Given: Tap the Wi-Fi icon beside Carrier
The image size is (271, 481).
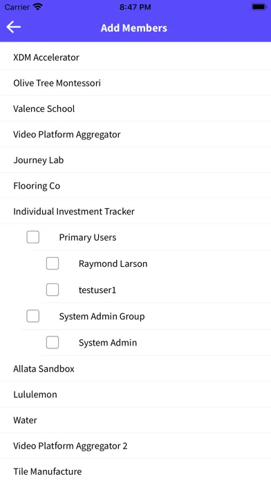Looking at the screenshot, I should coord(38,7).
